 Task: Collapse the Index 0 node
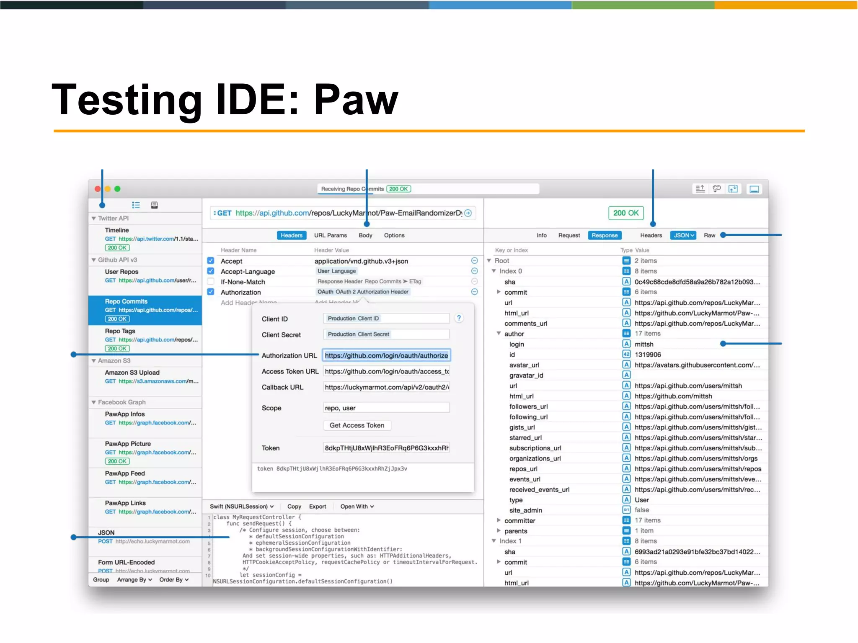tap(494, 271)
